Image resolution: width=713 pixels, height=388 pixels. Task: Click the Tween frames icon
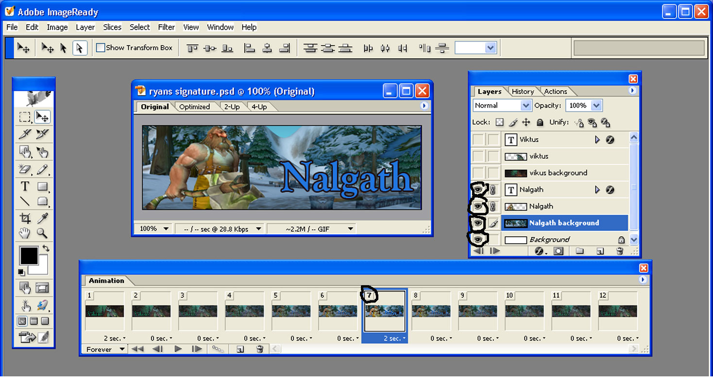[x=218, y=349]
